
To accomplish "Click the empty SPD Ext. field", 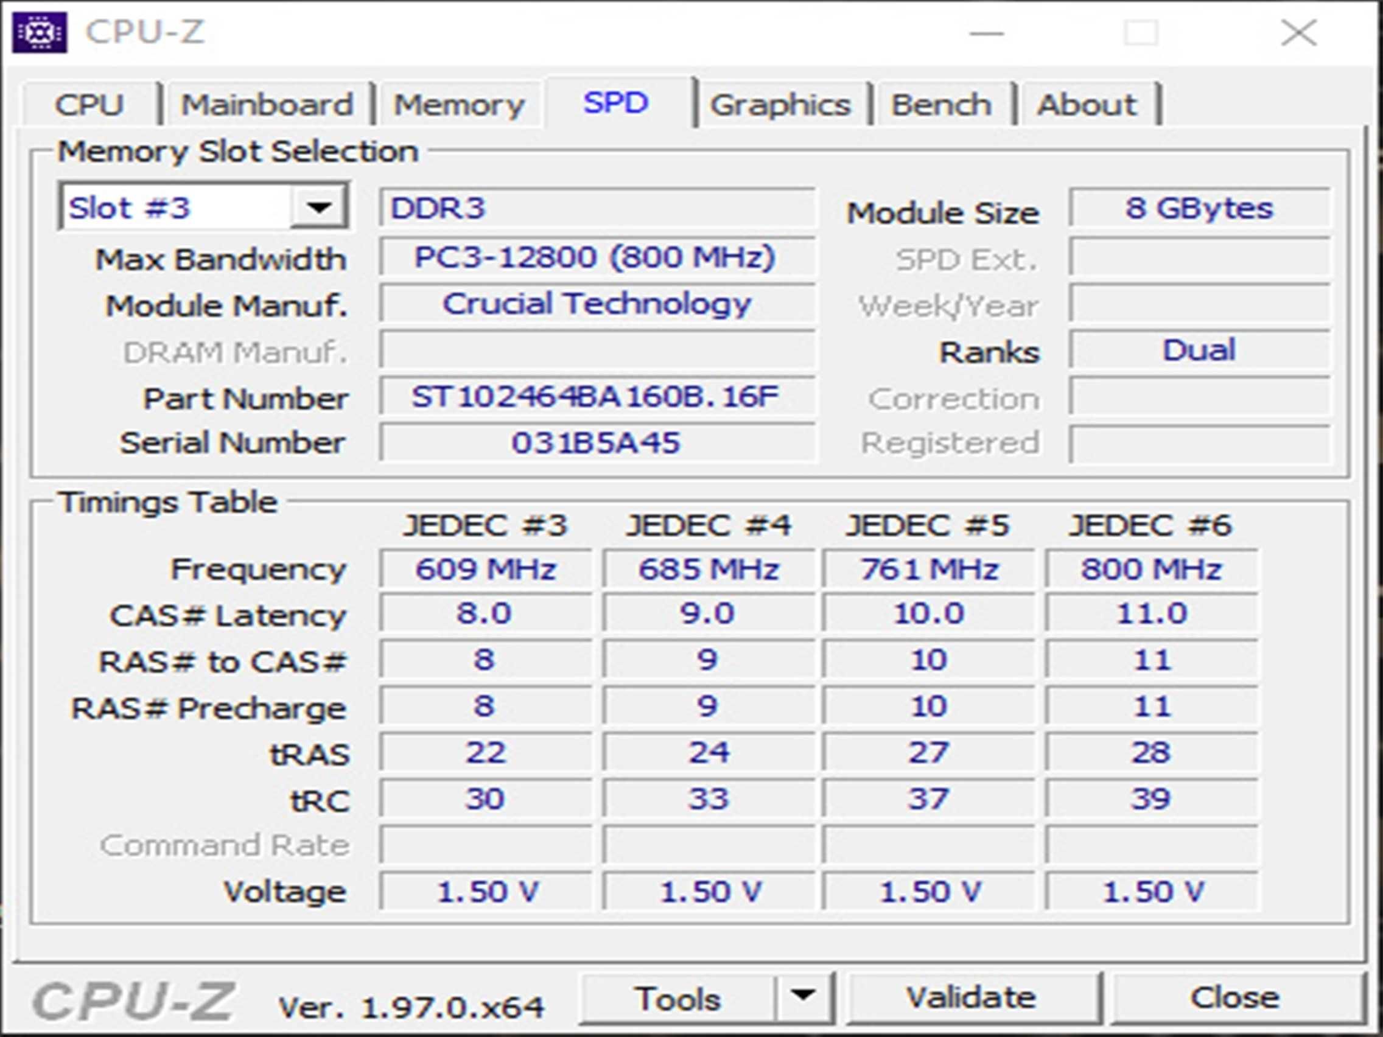I will point(1199,256).
